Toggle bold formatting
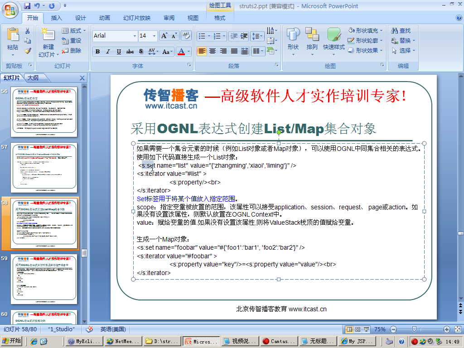 pos(97,52)
